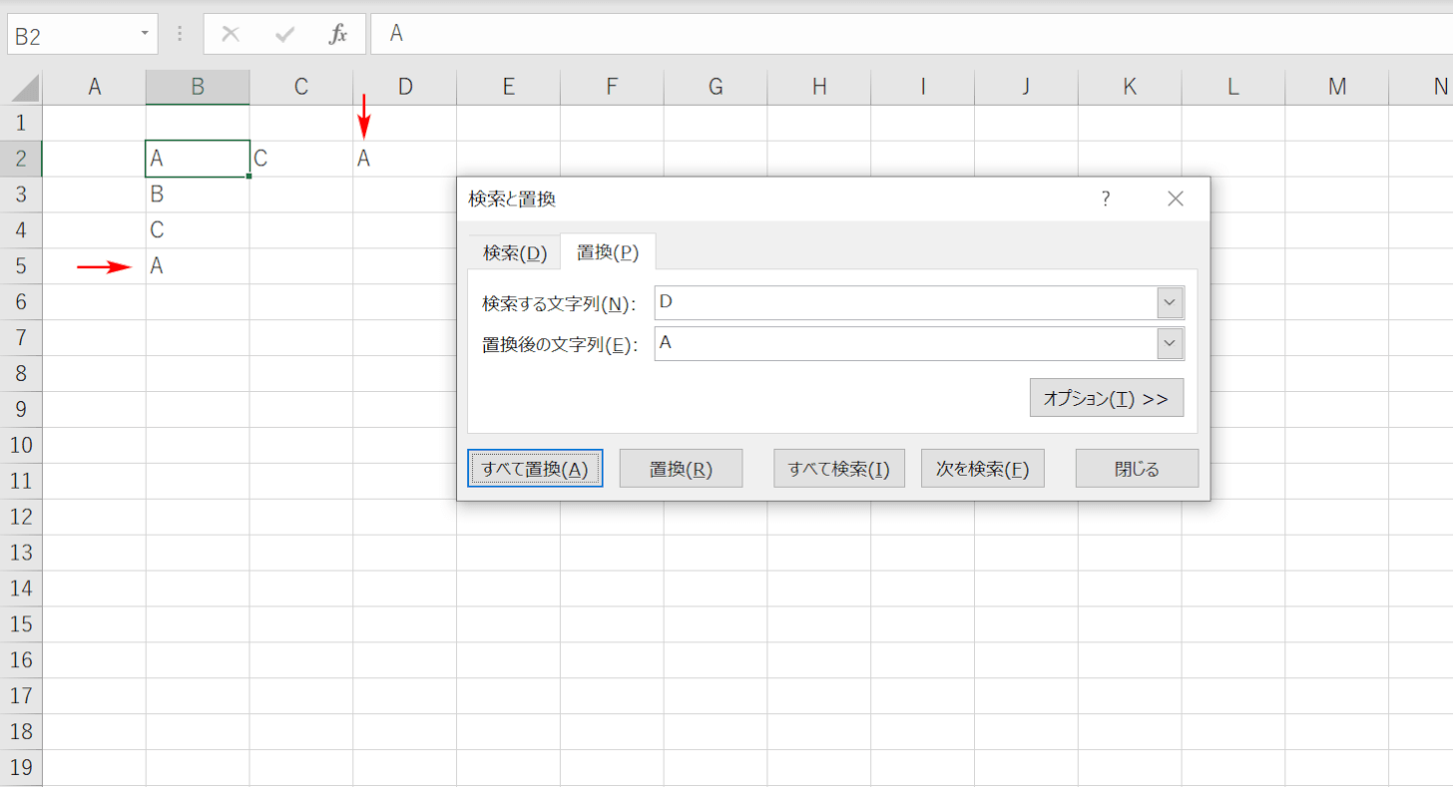1453x787 pixels.
Task: Switch to the 検索(D) tab
Action: (x=515, y=252)
